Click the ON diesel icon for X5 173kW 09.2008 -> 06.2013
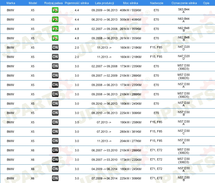215x183 pixels. point(55,85)
